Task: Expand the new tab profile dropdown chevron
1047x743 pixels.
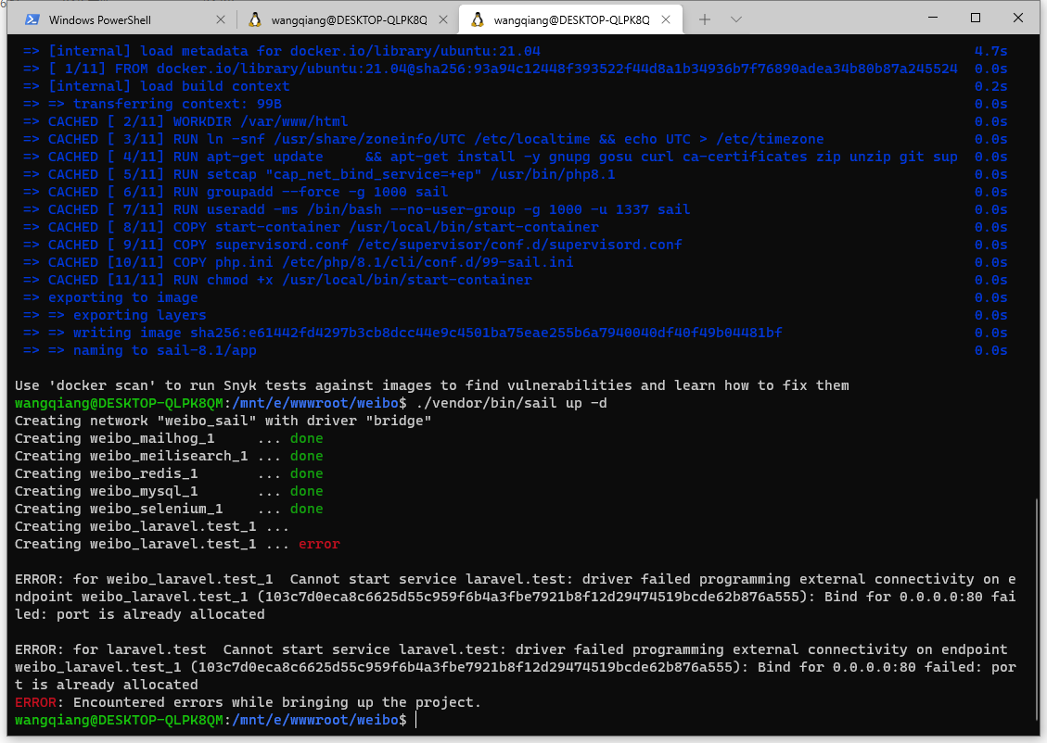Action: point(736,19)
